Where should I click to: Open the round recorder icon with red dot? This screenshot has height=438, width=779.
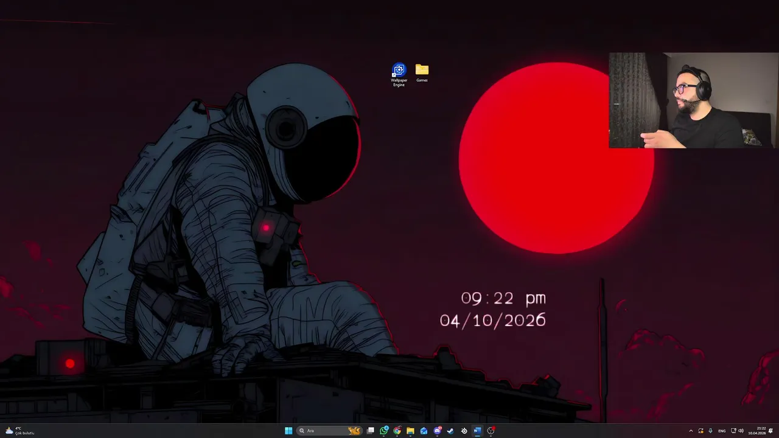pyautogui.click(x=491, y=431)
